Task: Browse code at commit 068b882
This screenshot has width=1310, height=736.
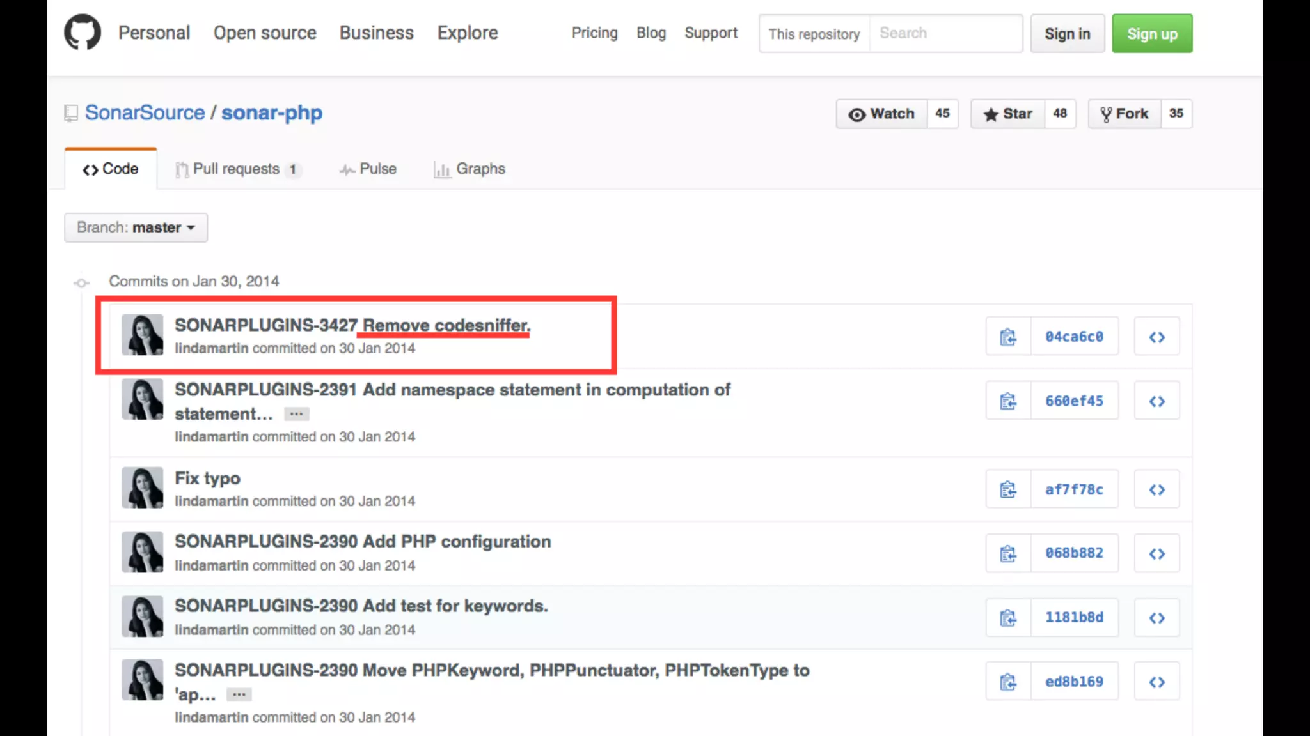Action: [x=1156, y=553]
